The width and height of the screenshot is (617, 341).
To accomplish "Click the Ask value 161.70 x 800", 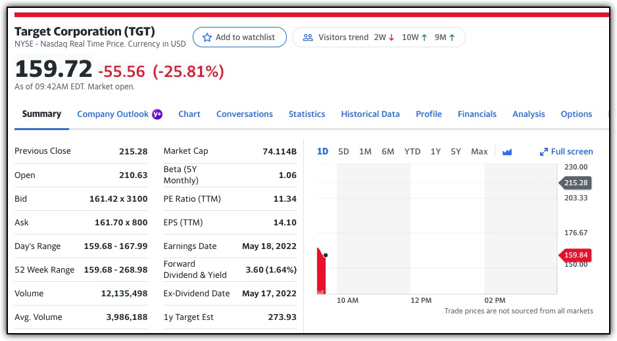I will 121,222.
